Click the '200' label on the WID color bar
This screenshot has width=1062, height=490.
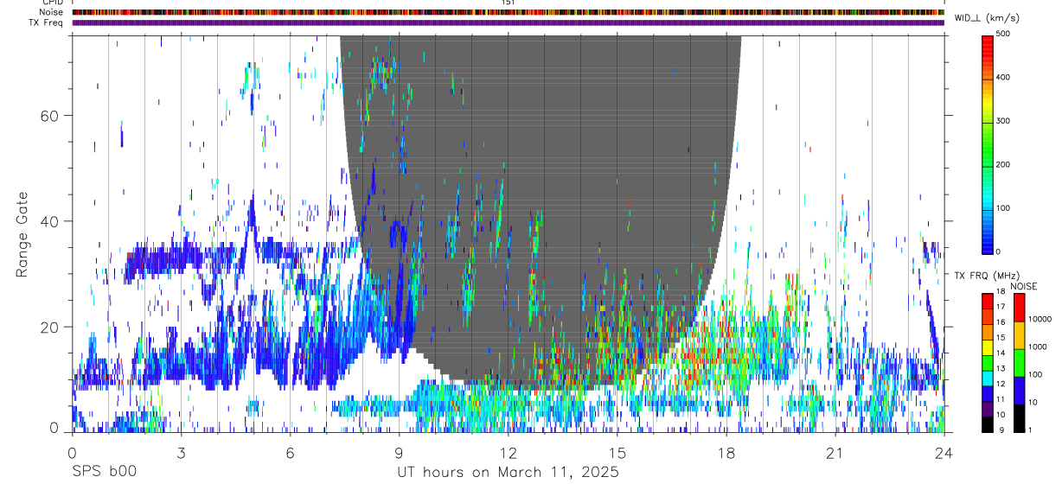1003,164
